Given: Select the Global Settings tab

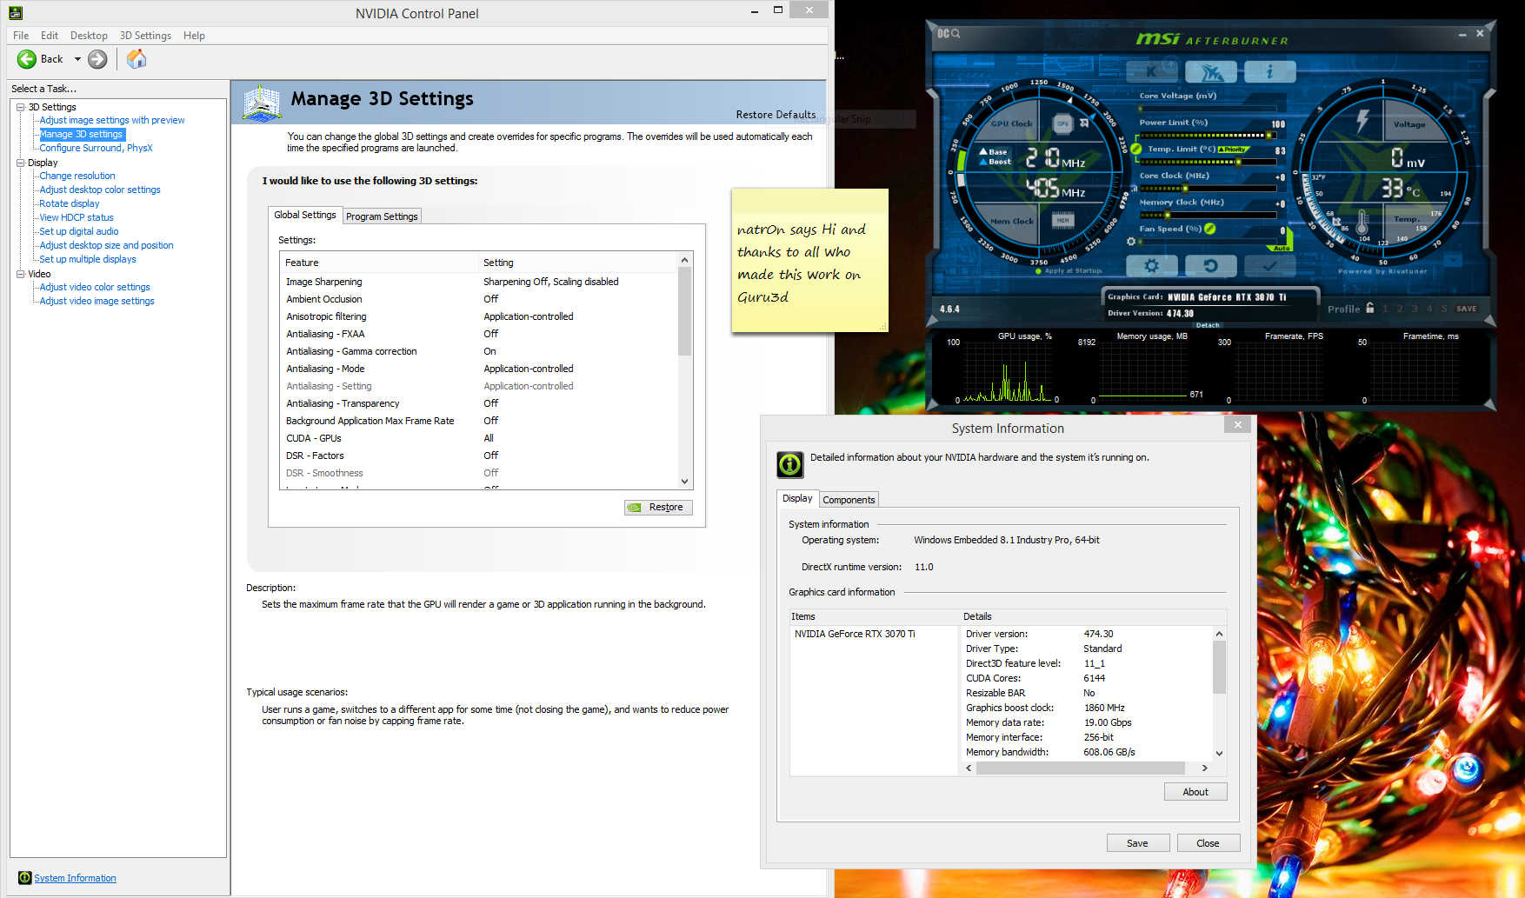Looking at the screenshot, I should 305,215.
